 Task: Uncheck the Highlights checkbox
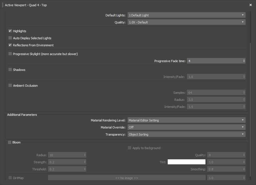coord(10,31)
